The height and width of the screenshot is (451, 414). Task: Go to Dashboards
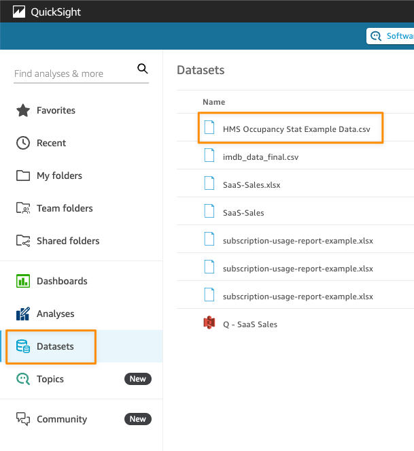click(x=62, y=281)
